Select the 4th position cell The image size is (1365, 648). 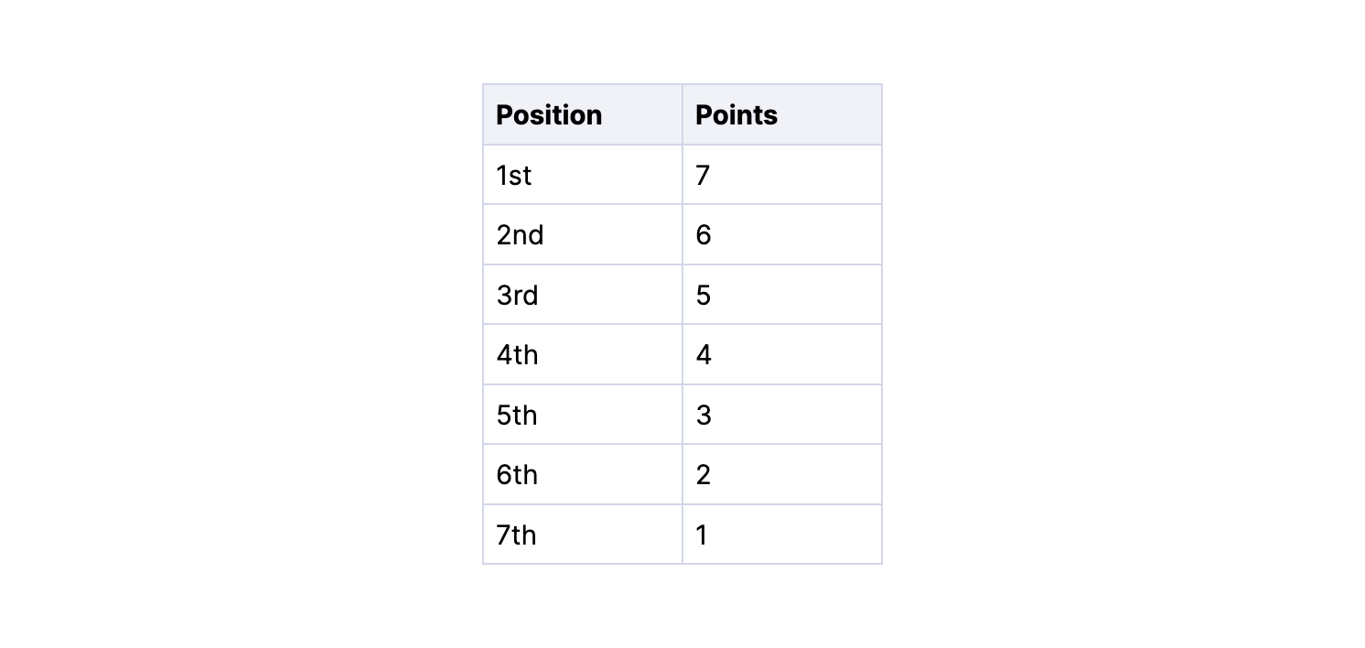tap(583, 354)
